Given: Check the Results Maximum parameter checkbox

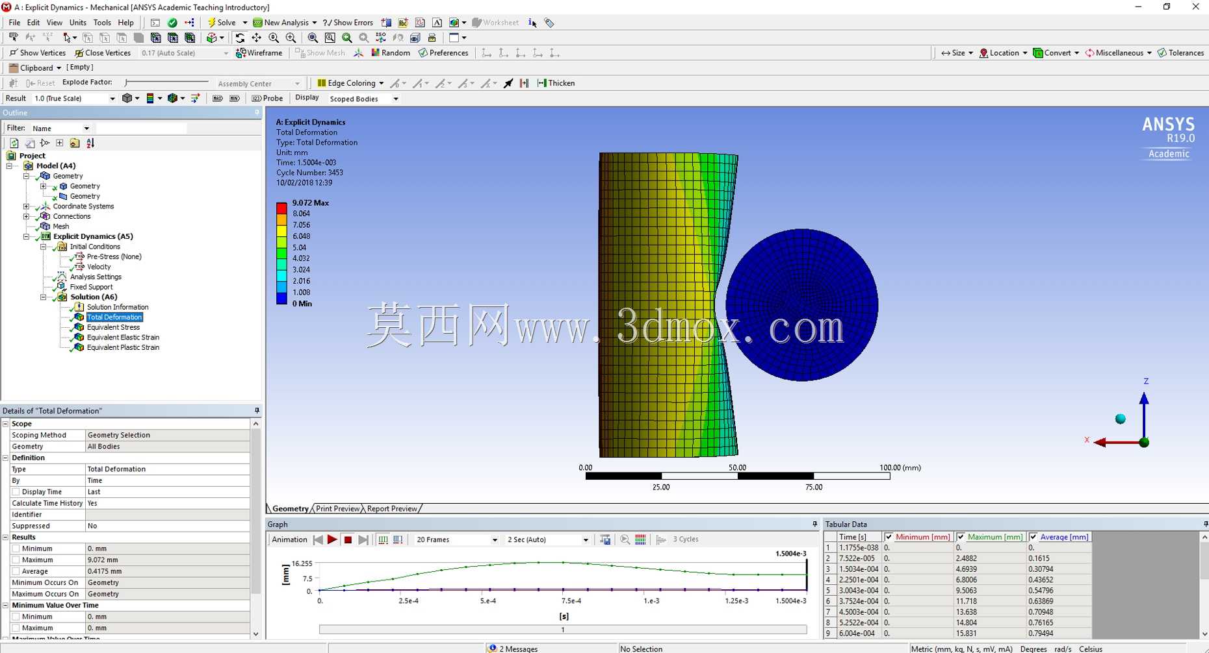Looking at the screenshot, I should pyautogui.click(x=16, y=560).
